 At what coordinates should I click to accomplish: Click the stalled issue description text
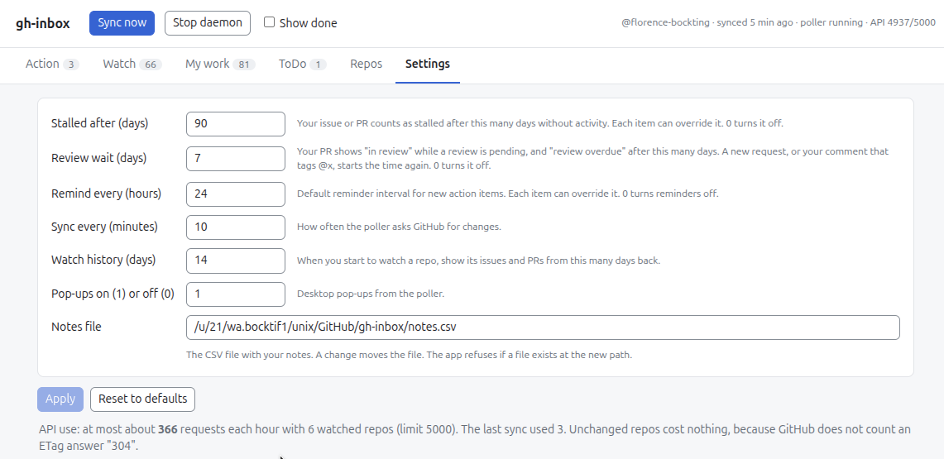click(540, 123)
